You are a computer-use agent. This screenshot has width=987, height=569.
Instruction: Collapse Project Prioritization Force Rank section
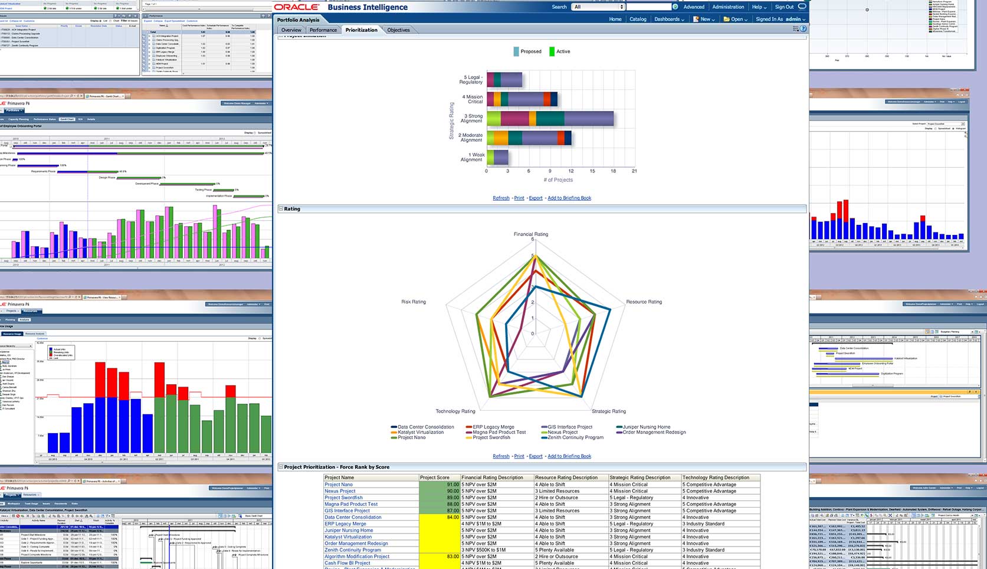pyautogui.click(x=281, y=467)
